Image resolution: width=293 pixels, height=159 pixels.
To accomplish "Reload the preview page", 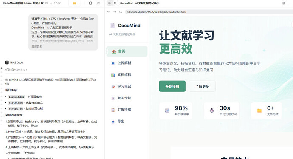I will point(121,12).
